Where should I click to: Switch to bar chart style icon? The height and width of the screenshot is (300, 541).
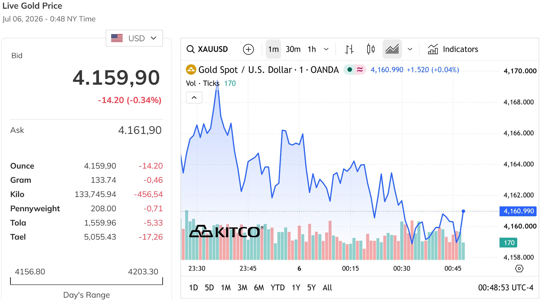coord(349,49)
